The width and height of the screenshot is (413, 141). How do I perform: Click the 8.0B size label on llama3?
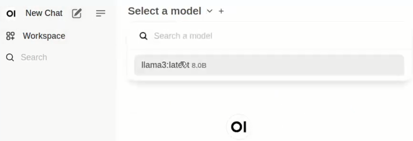coord(199,65)
